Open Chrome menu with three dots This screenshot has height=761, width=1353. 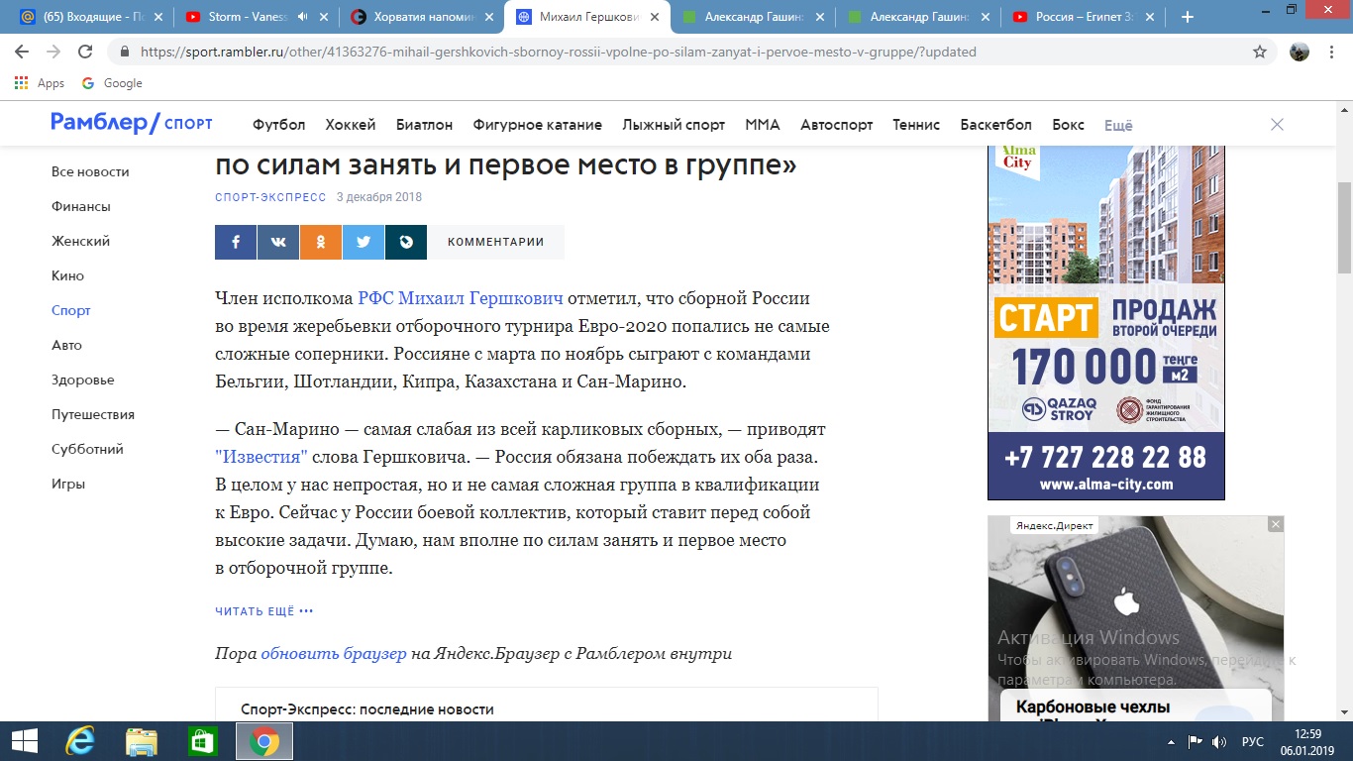[x=1331, y=52]
